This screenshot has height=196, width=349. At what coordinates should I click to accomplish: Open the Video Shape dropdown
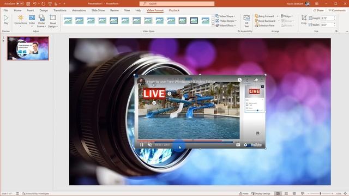pyautogui.click(x=226, y=16)
